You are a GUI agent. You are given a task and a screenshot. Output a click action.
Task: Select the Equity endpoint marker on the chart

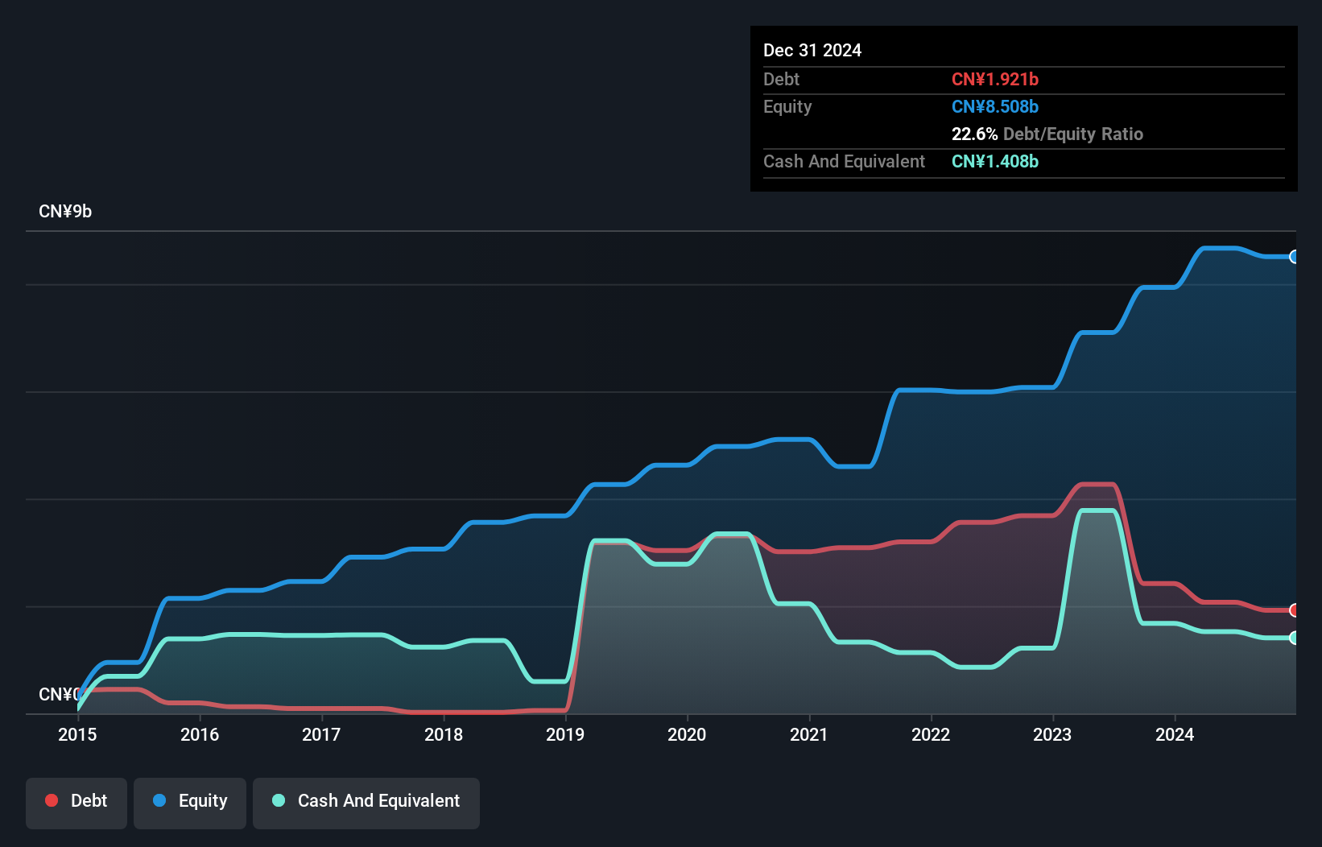point(1295,257)
